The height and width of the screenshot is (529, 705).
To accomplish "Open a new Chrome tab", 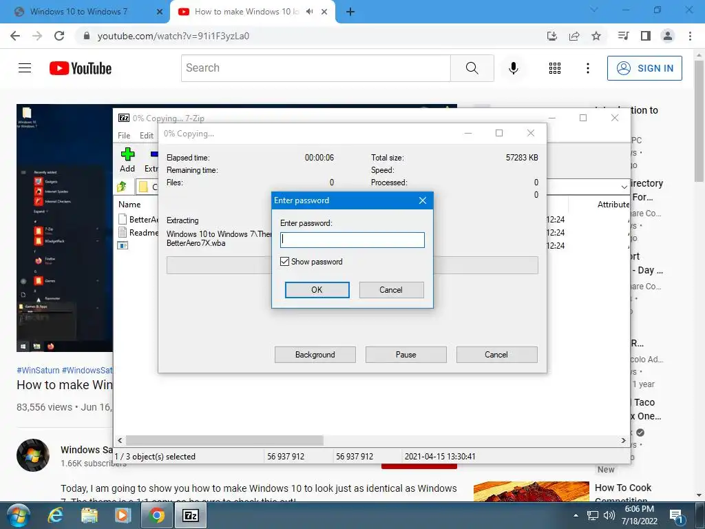I will [x=350, y=12].
